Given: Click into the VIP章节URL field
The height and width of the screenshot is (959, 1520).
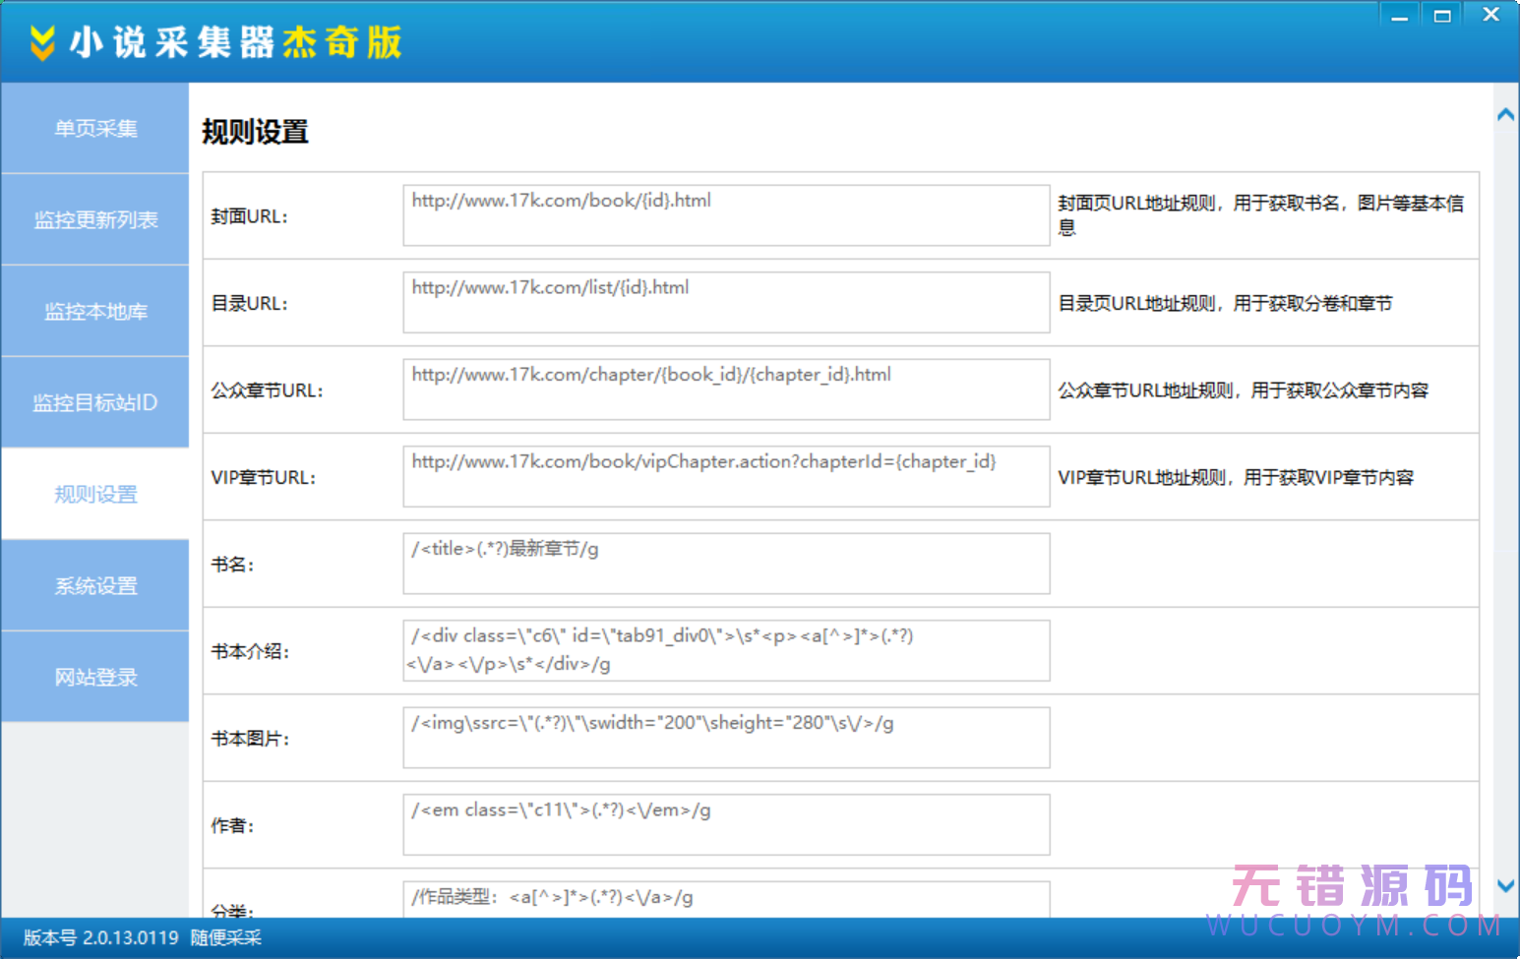Looking at the screenshot, I should 726,477.
